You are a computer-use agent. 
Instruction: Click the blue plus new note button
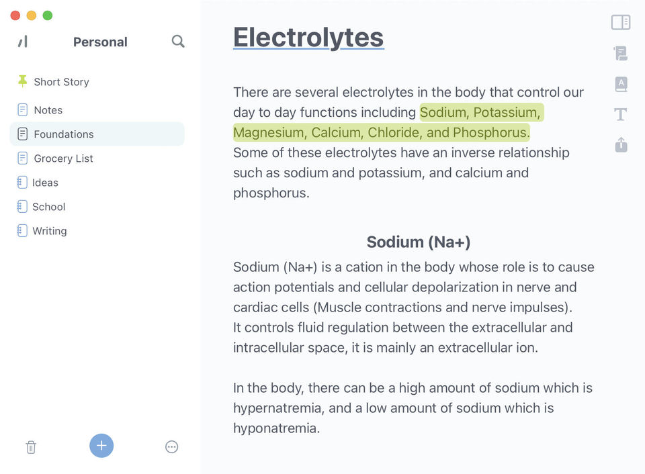101,446
